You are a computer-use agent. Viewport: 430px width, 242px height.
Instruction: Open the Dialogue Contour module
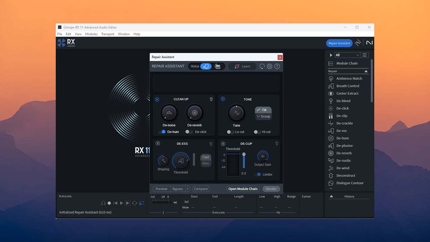click(350, 183)
